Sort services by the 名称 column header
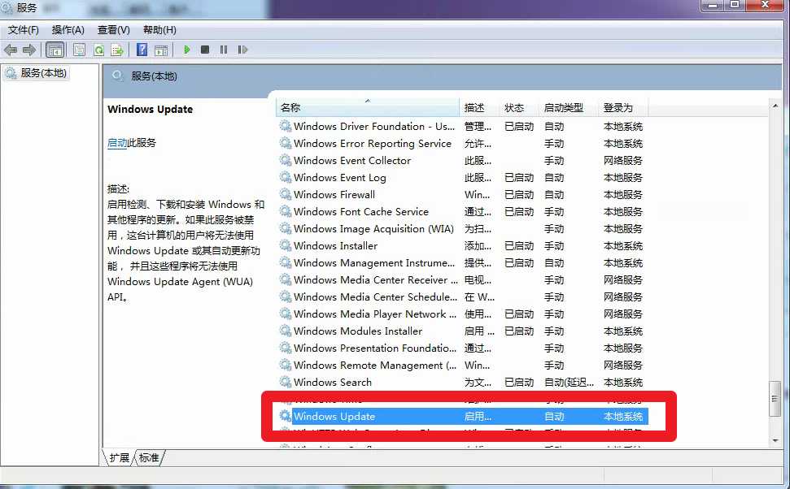790x489 pixels. tap(366, 107)
